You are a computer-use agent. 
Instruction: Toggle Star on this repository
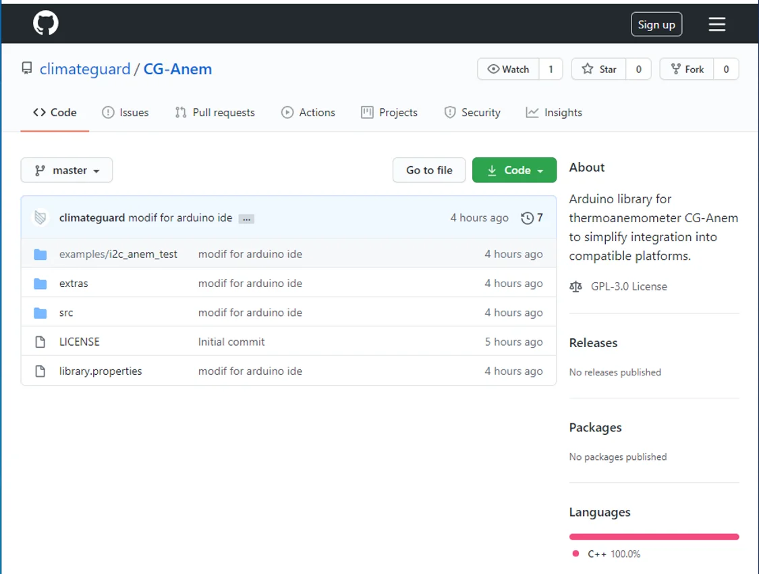coord(599,69)
